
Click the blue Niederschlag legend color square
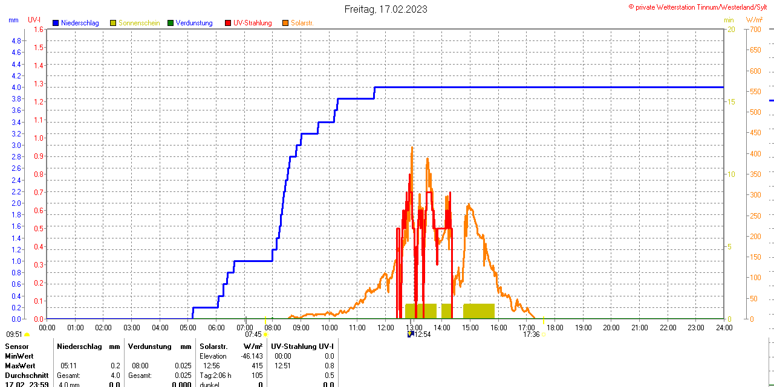[56, 23]
